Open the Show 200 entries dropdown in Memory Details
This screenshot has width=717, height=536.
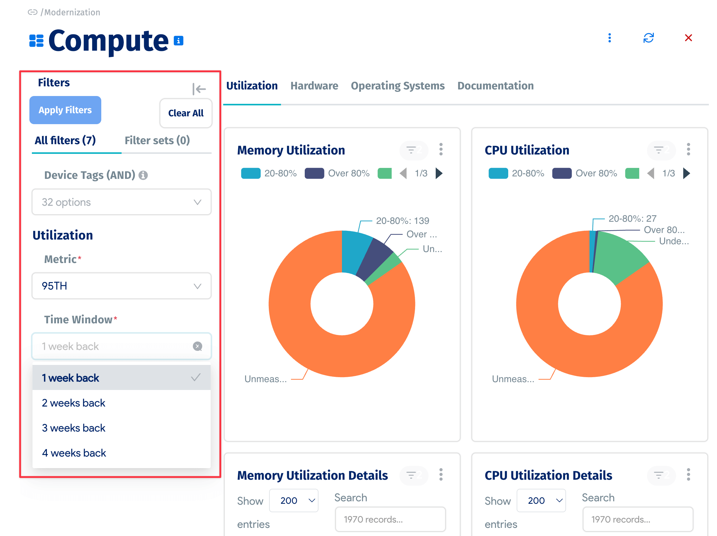294,500
